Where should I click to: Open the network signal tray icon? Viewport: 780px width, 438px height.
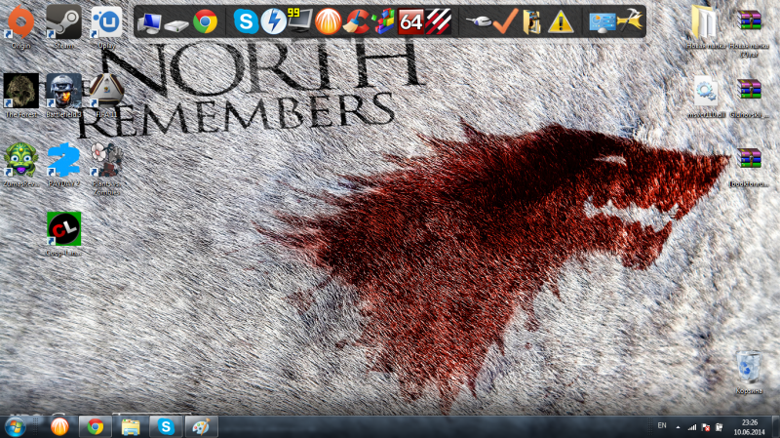click(692, 427)
